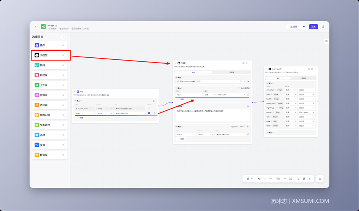Switch to second tab in 大模型 node
The width and height of the screenshot is (359, 211).
(231, 72)
